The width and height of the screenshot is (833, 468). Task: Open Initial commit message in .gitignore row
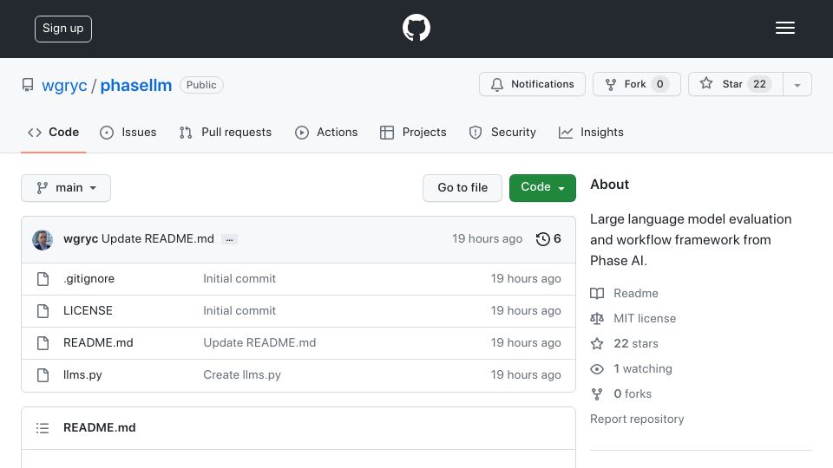point(239,279)
